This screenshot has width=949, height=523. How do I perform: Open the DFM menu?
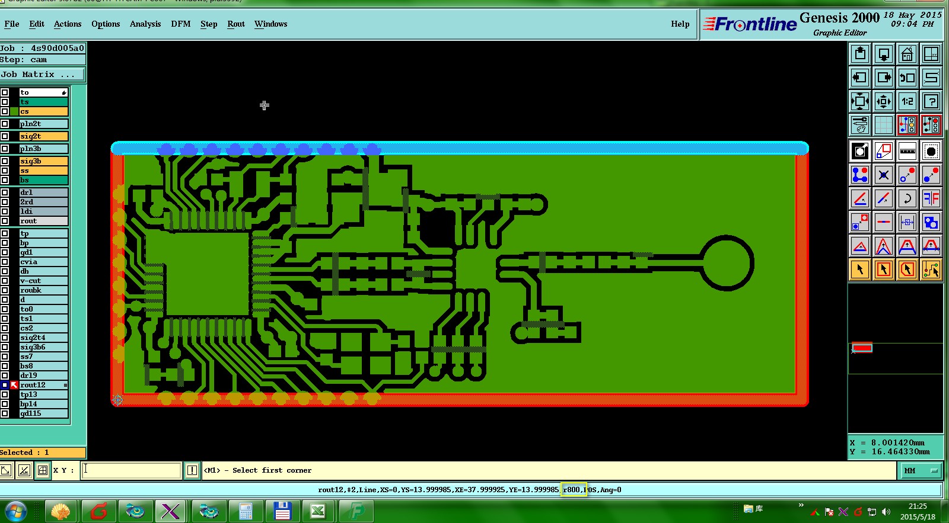point(181,24)
